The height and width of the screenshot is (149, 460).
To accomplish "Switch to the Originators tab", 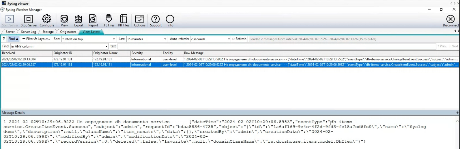I will (68, 32).
